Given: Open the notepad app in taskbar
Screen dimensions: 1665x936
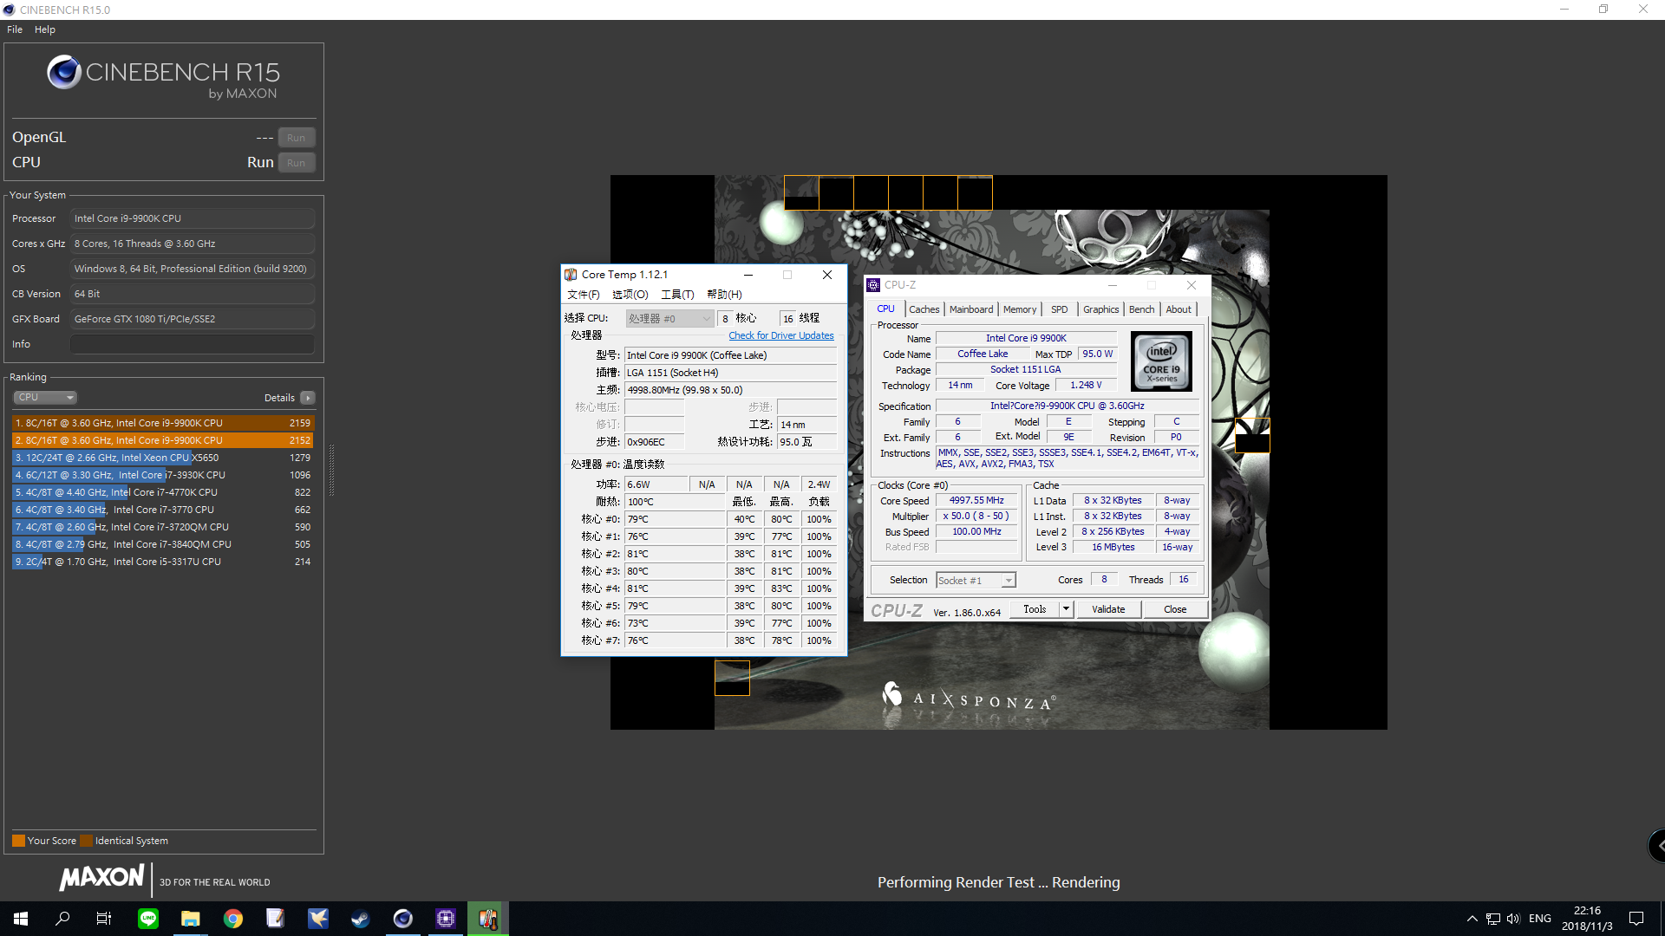Looking at the screenshot, I should [x=276, y=919].
